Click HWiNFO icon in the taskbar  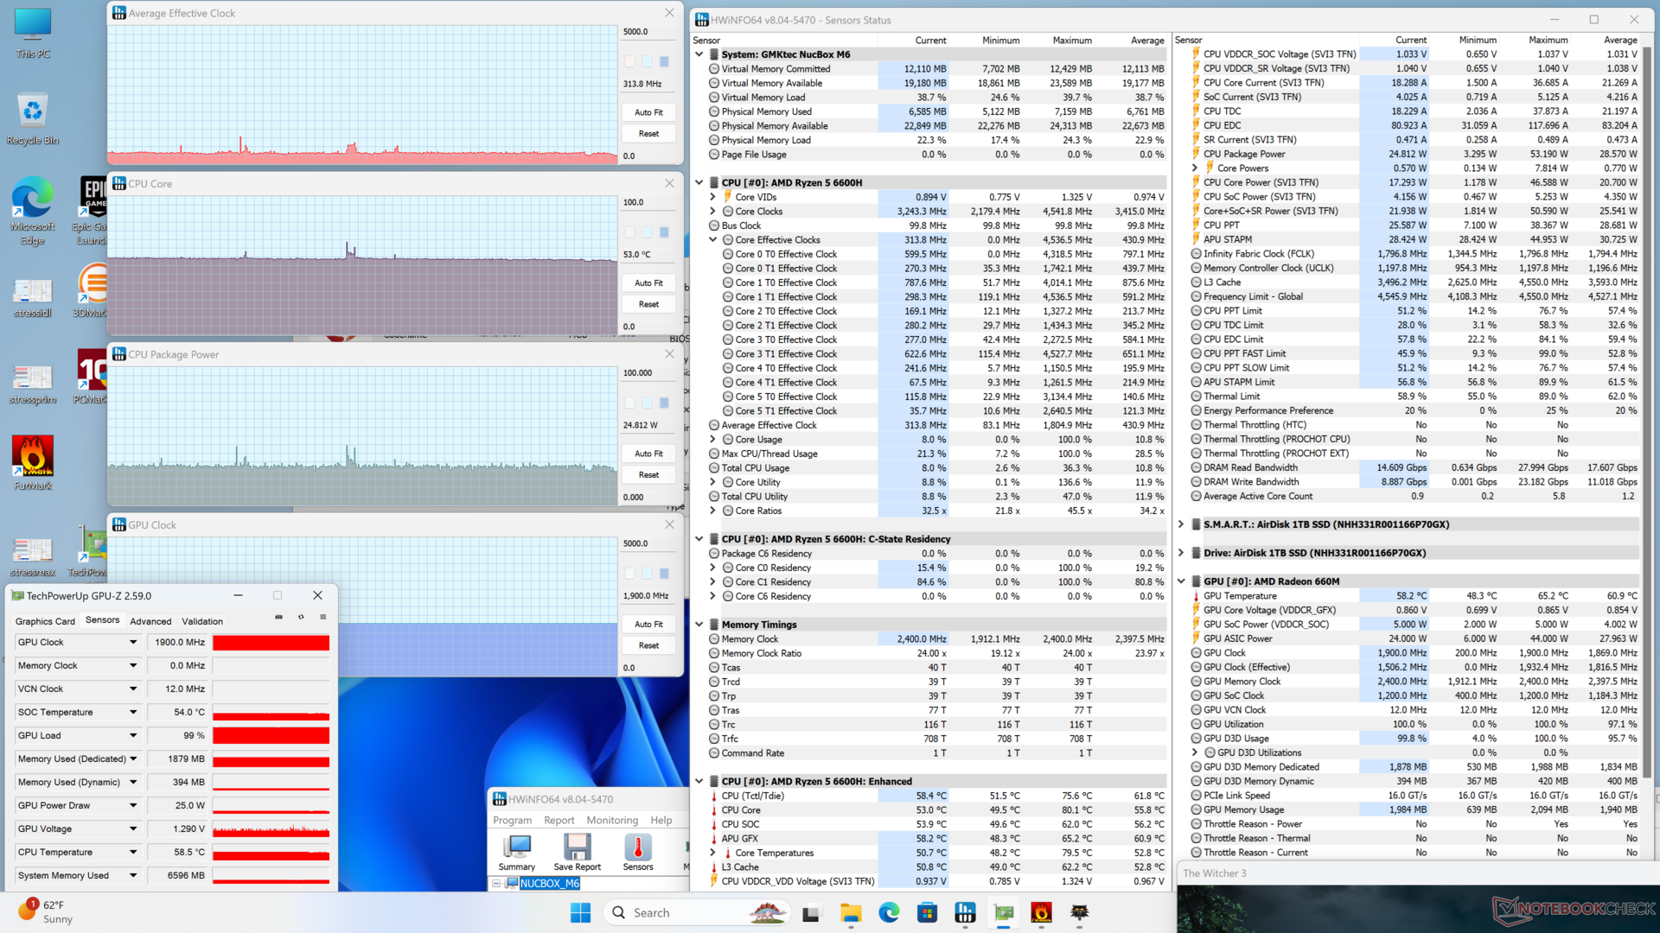pos(965,912)
